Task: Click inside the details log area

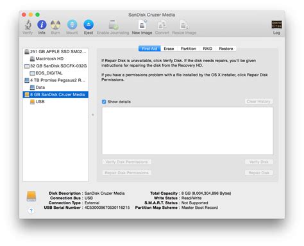Action: tap(187, 131)
